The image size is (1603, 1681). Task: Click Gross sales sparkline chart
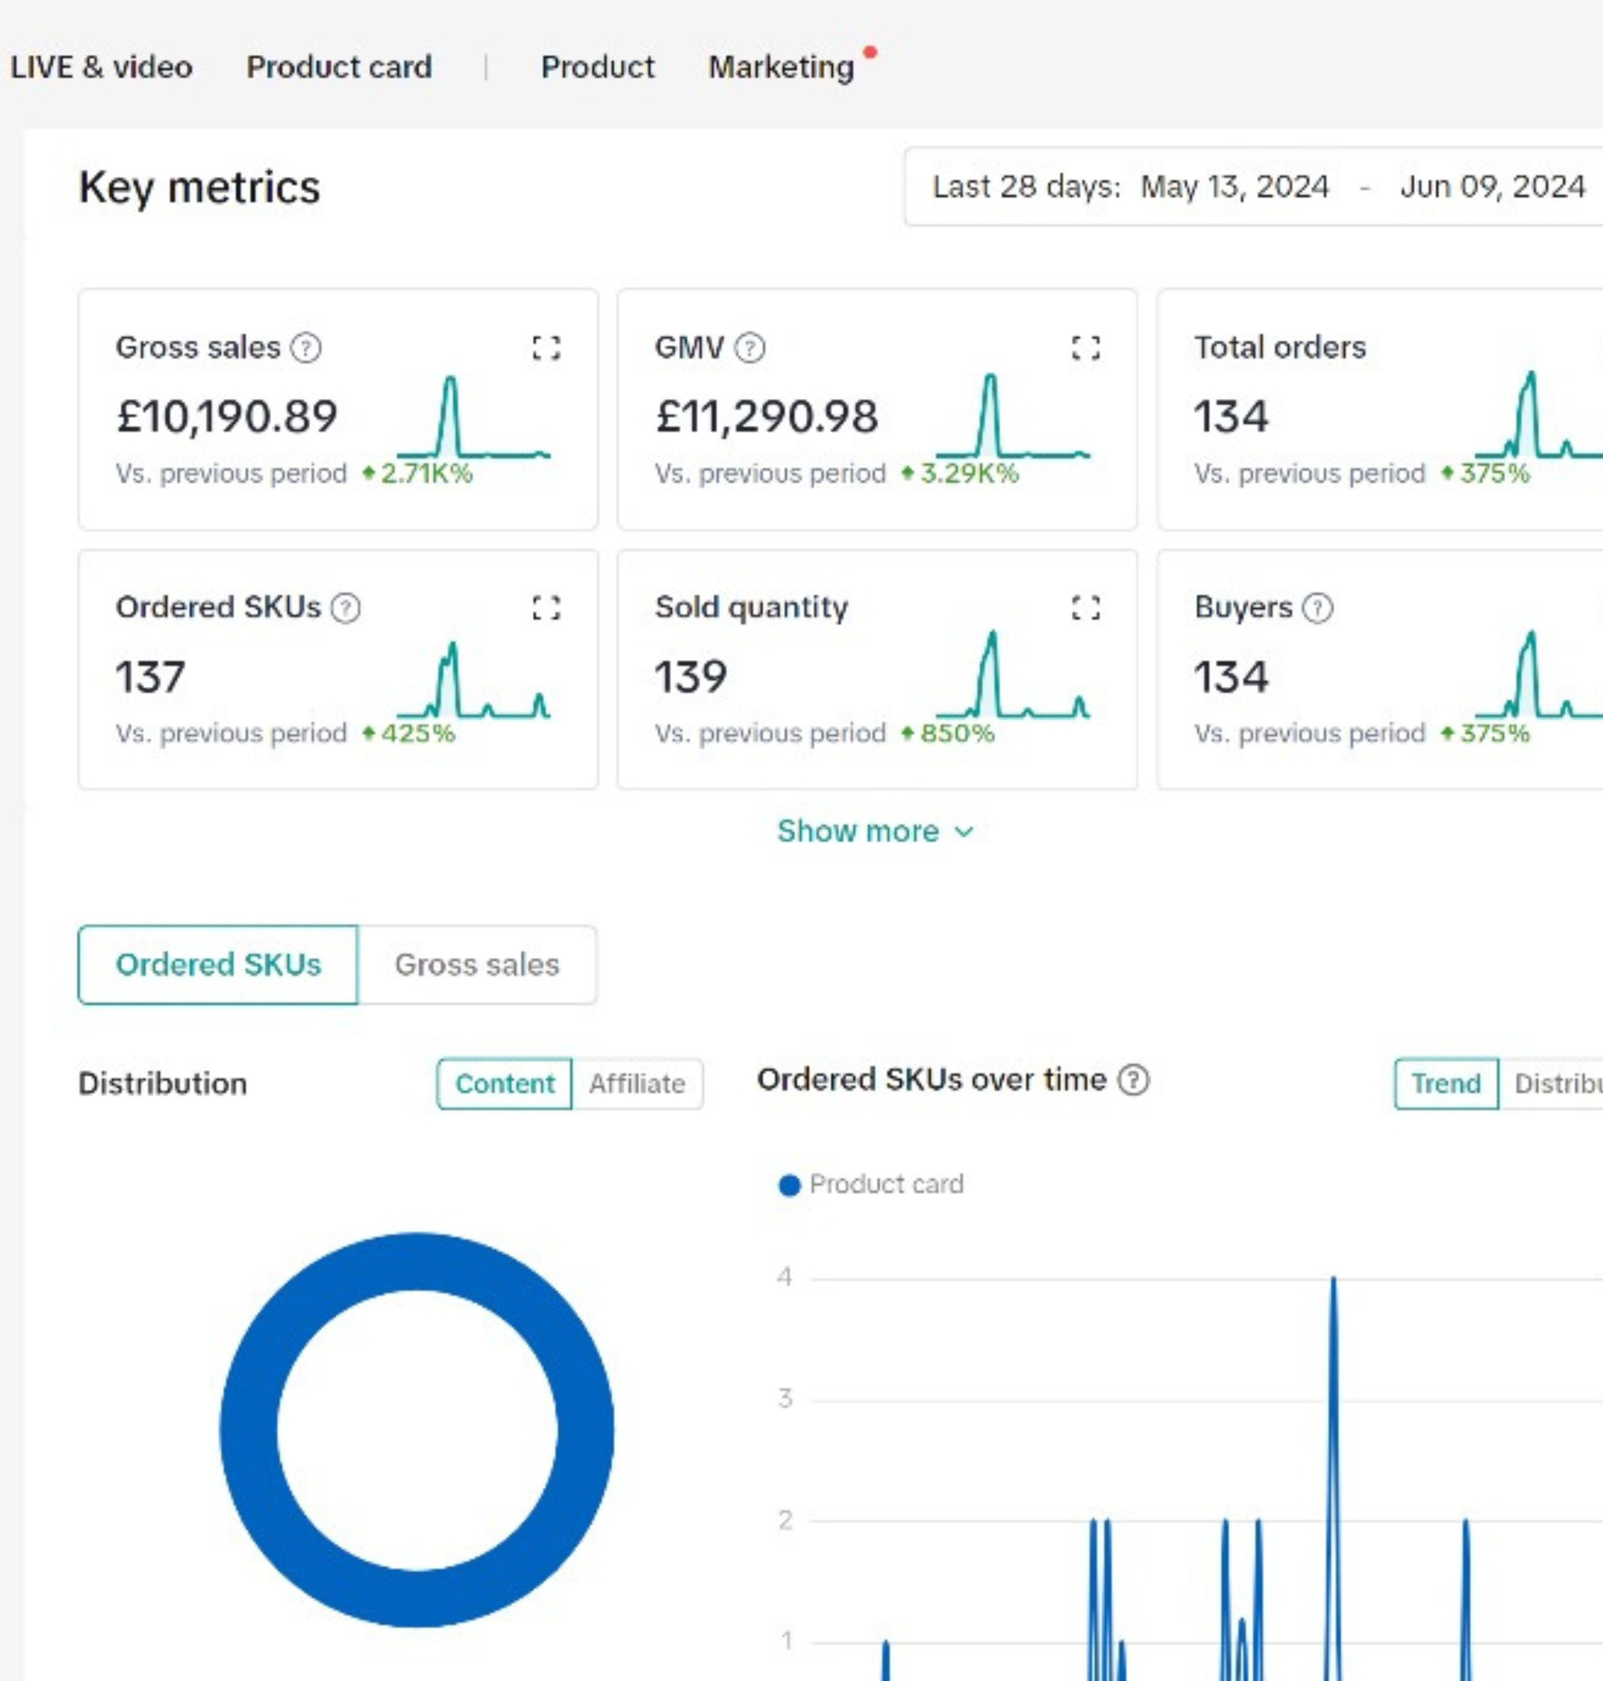pos(474,416)
